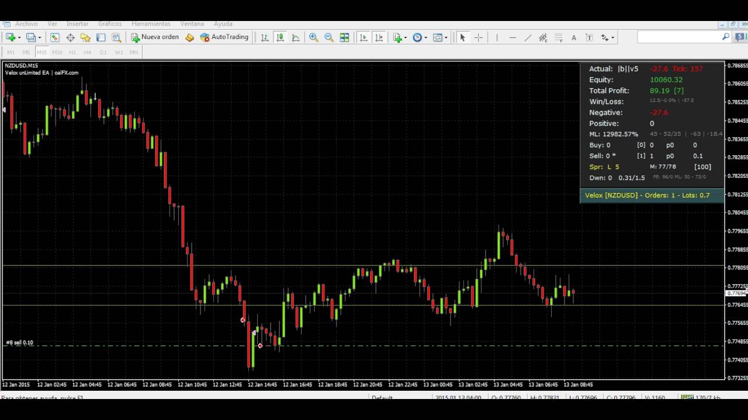Open the Herramientas menu
The width and height of the screenshot is (748, 420).
151,24
